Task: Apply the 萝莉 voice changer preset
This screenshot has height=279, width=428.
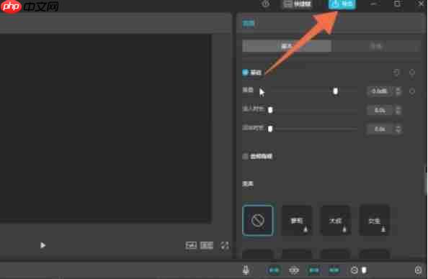Action: click(297, 220)
